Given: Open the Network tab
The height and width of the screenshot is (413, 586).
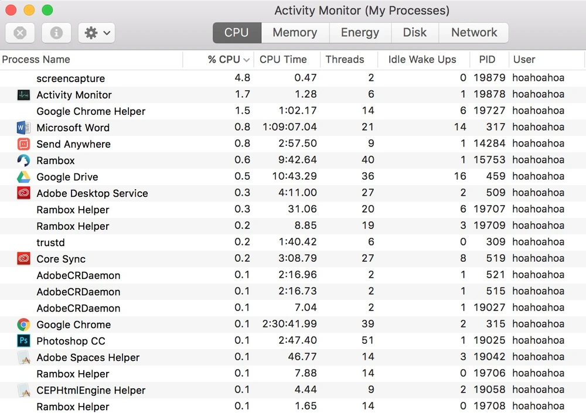Looking at the screenshot, I should tap(473, 33).
